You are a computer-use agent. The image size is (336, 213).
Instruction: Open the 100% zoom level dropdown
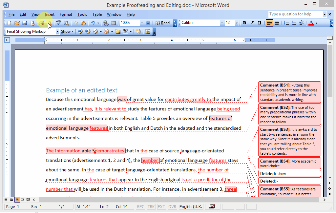(x=142, y=23)
